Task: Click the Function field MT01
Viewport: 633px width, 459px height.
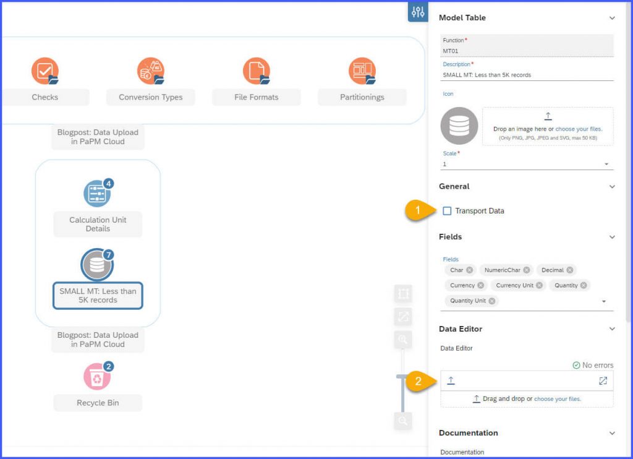Action: click(527, 46)
